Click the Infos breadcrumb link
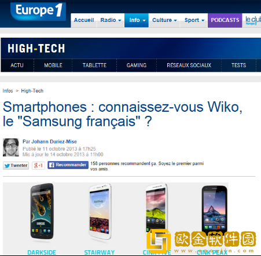The height and width of the screenshot is (256, 261). [8, 91]
